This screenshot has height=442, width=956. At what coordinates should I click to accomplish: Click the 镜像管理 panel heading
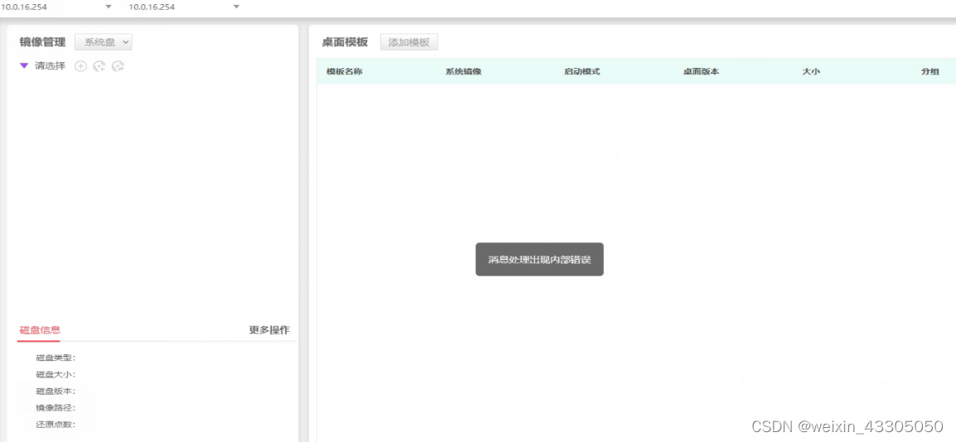(42, 42)
